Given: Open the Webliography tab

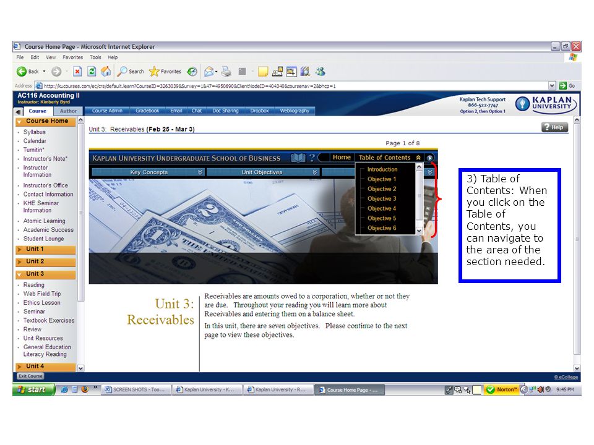Looking at the screenshot, I should 295,111.
